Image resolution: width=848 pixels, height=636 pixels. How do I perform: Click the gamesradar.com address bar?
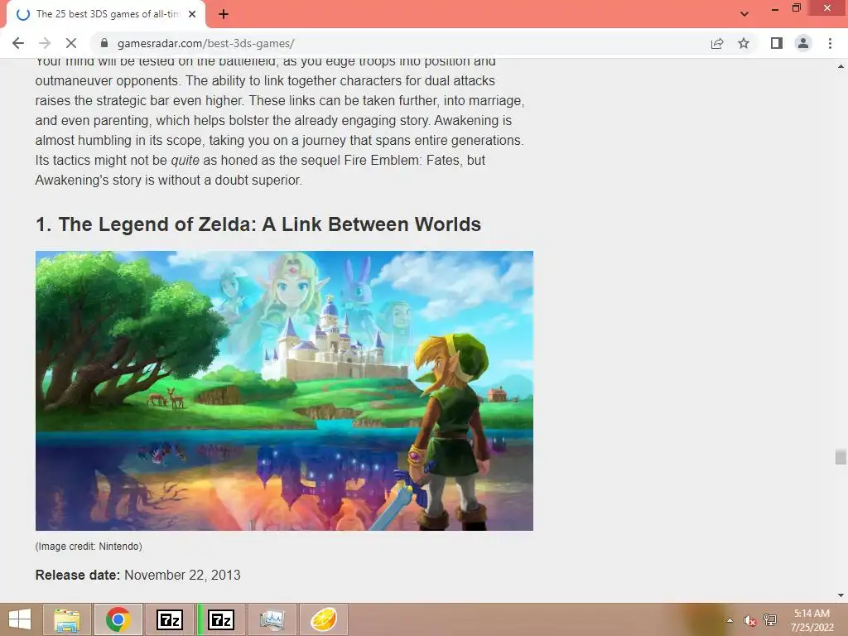pyautogui.click(x=400, y=43)
